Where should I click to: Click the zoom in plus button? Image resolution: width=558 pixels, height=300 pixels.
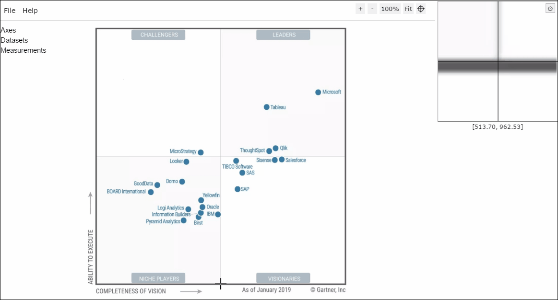click(360, 9)
